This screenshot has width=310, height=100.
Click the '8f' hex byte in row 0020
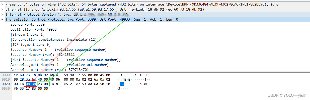[x=58, y=84]
